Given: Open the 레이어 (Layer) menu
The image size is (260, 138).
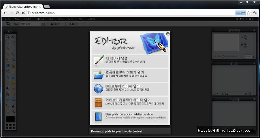Looking at the screenshot, I should coord(40,19).
